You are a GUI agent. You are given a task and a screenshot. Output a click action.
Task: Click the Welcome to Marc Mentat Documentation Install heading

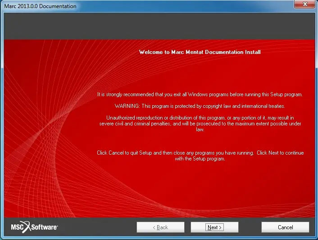pyautogui.click(x=200, y=52)
